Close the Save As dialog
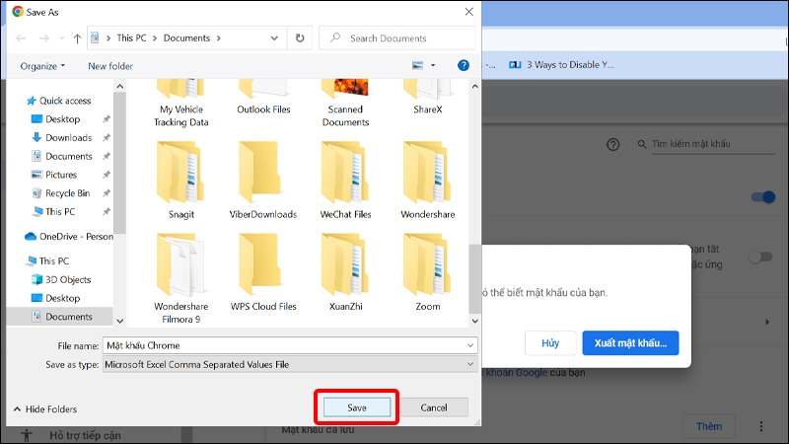789x444 pixels. [x=469, y=12]
